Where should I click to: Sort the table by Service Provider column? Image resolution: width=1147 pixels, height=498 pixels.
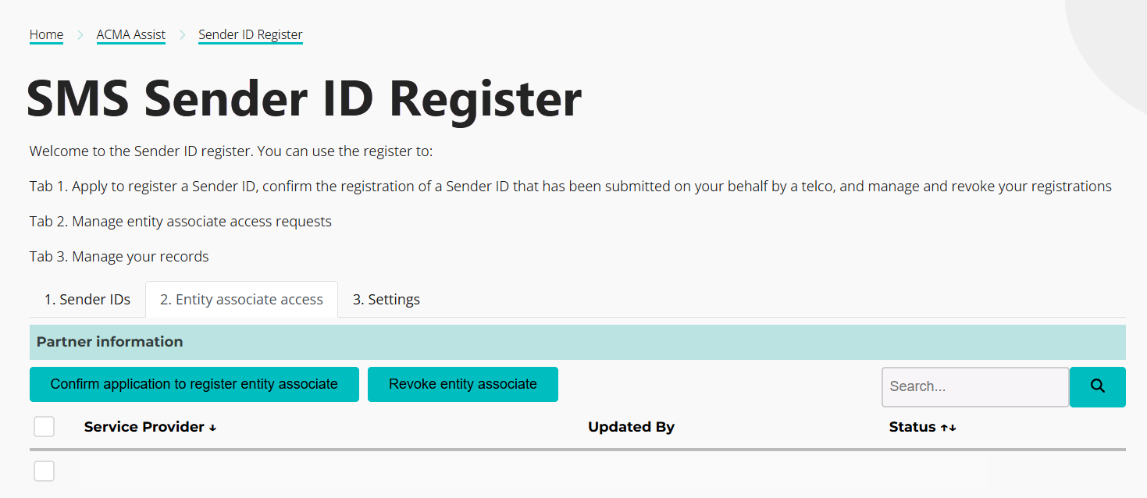click(144, 427)
